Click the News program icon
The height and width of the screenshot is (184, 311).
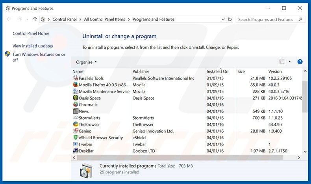(76, 111)
